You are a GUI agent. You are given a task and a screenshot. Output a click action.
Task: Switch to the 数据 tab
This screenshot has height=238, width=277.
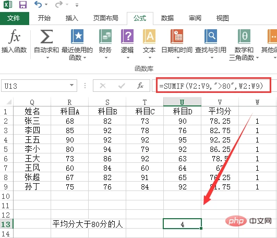click(167, 18)
